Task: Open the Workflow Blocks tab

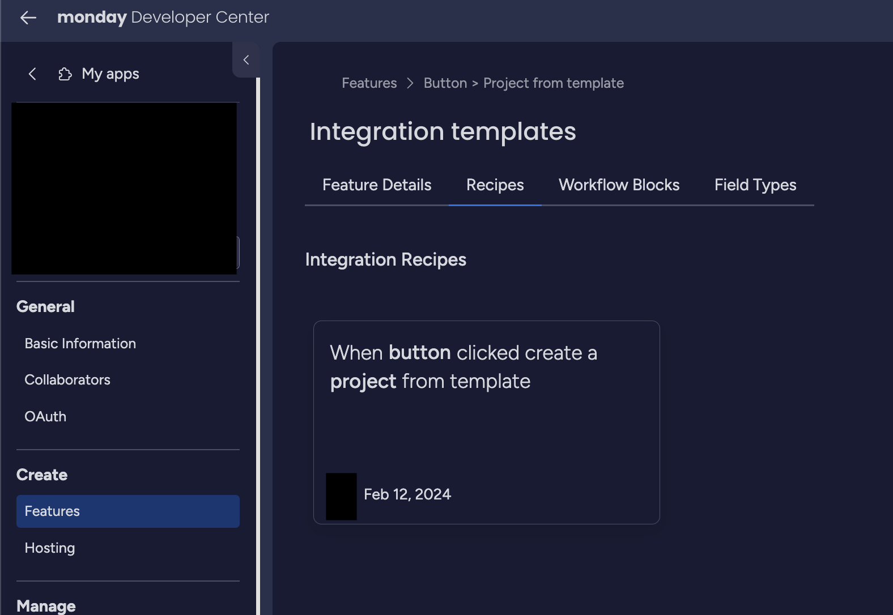Action: [x=619, y=185]
